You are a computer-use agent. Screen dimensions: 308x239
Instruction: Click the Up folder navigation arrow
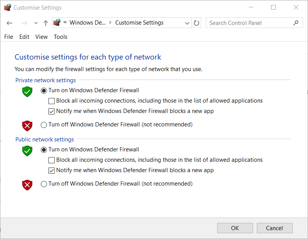(x=45, y=23)
